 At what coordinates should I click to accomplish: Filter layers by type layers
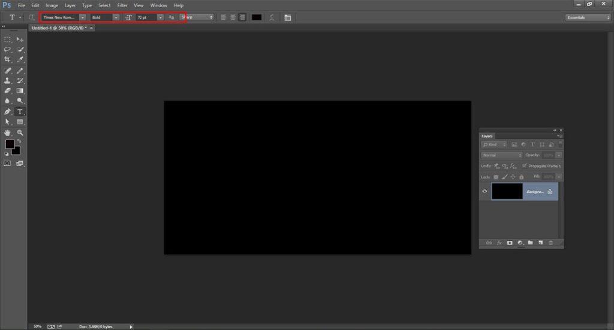coord(532,145)
